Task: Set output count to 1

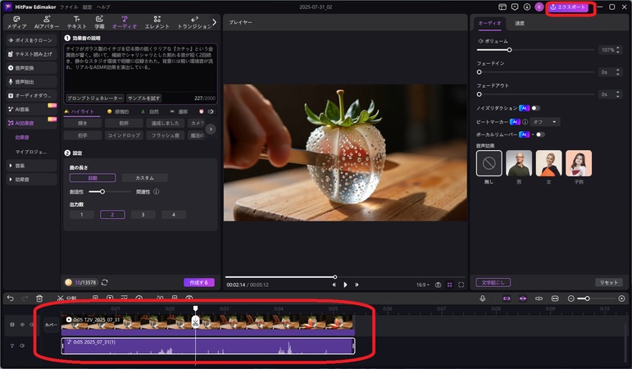Action: point(82,215)
